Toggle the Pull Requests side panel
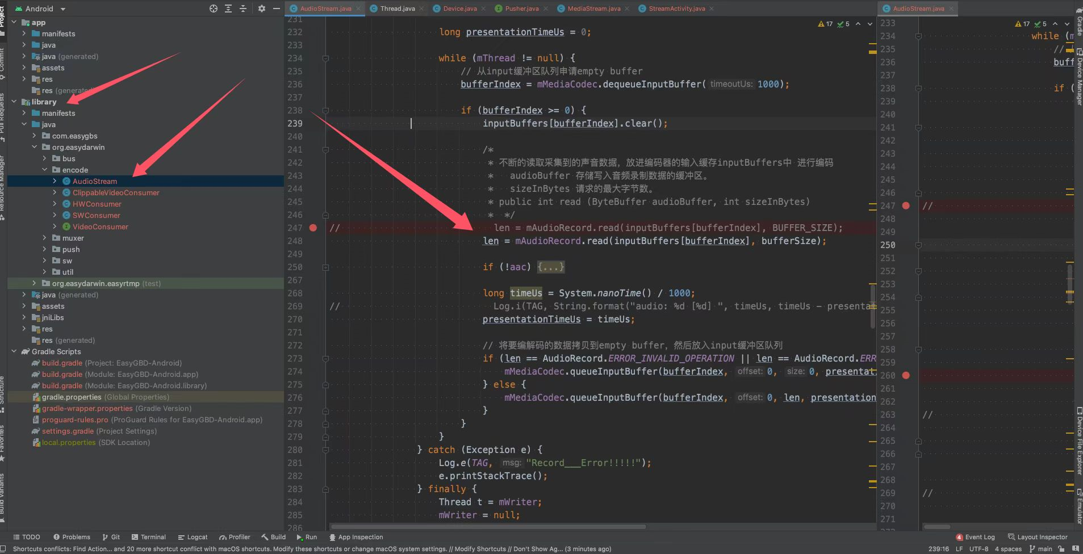 [x=3, y=117]
